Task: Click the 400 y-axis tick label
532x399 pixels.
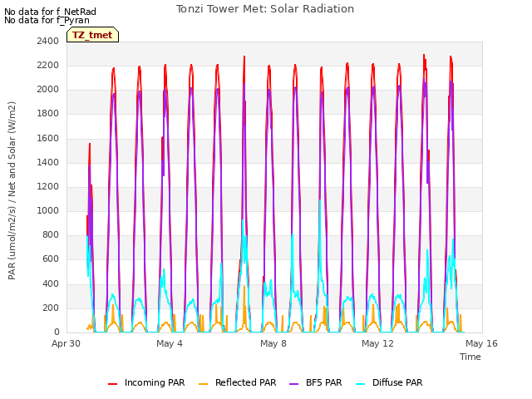Action: (x=51, y=283)
